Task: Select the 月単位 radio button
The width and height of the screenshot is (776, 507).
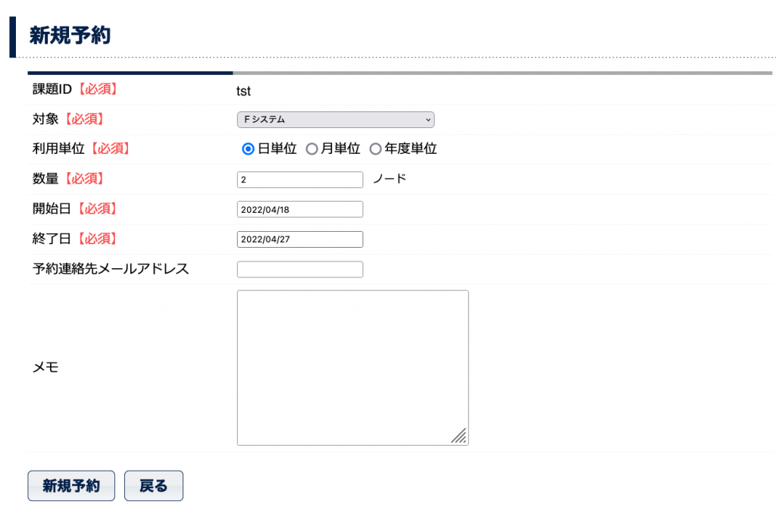Action: point(311,149)
